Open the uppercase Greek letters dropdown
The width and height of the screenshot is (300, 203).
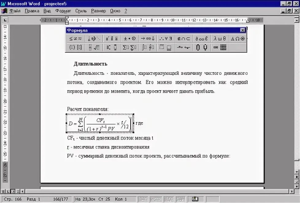click(238, 38)
